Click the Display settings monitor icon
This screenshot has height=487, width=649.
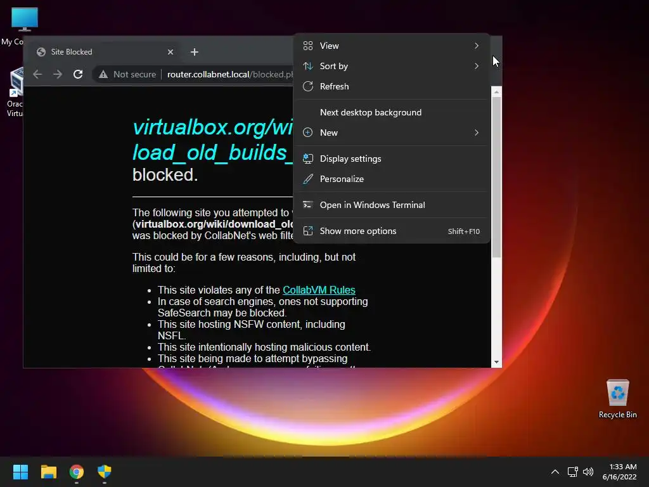[308, 159]
